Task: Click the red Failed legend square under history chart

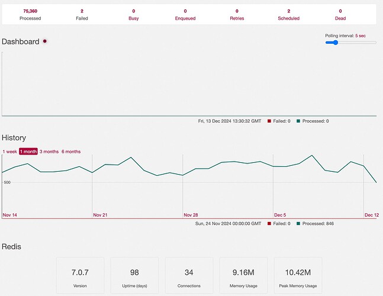Action: [269, 223]
